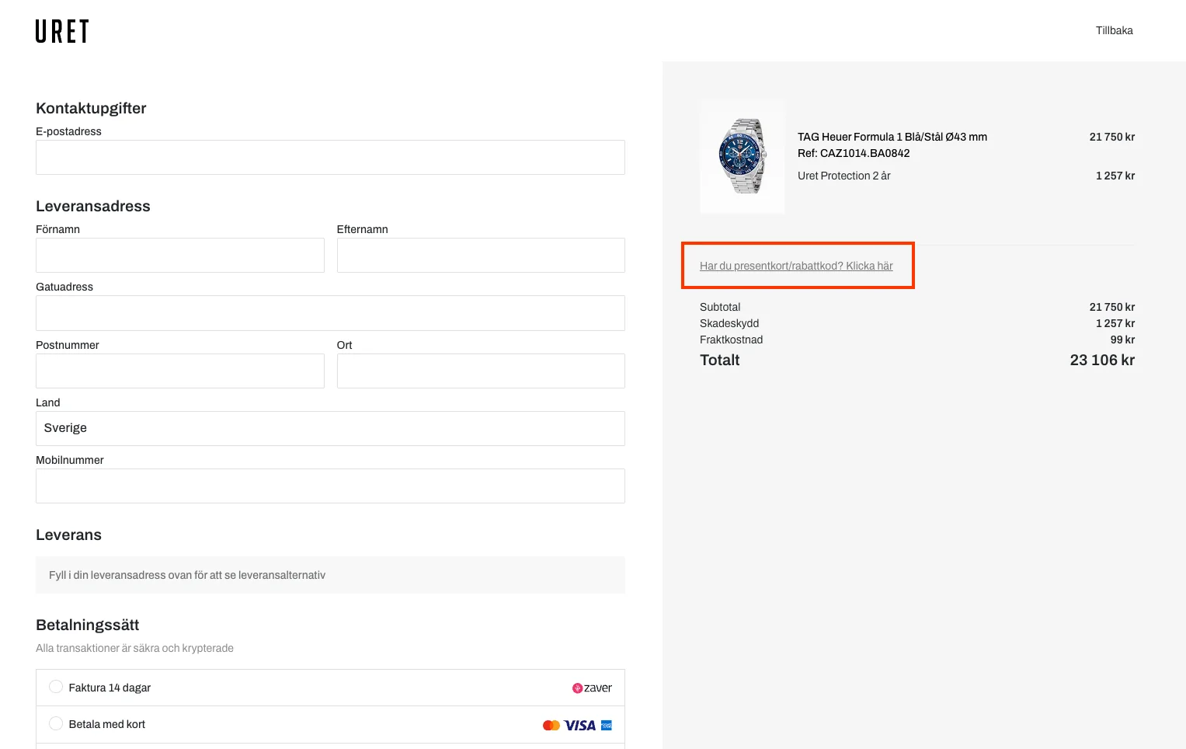This screenshot has height=749, width=1186.
Task: Go back via Tillbaka link
Action: click(x=1114, y=30)
